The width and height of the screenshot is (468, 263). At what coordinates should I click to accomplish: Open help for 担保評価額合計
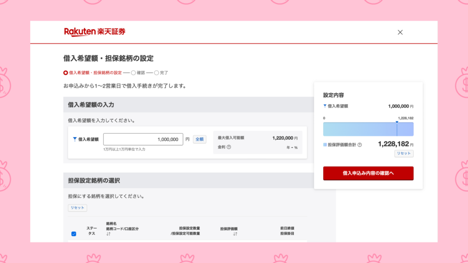pos(360,145)
